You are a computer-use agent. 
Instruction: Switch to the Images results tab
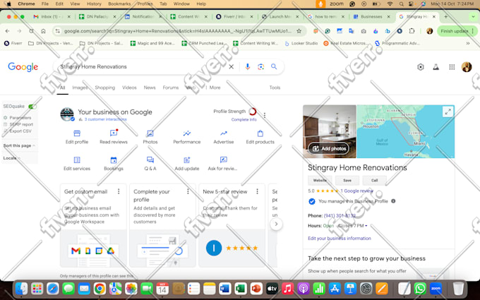click(x=80, y=88)
